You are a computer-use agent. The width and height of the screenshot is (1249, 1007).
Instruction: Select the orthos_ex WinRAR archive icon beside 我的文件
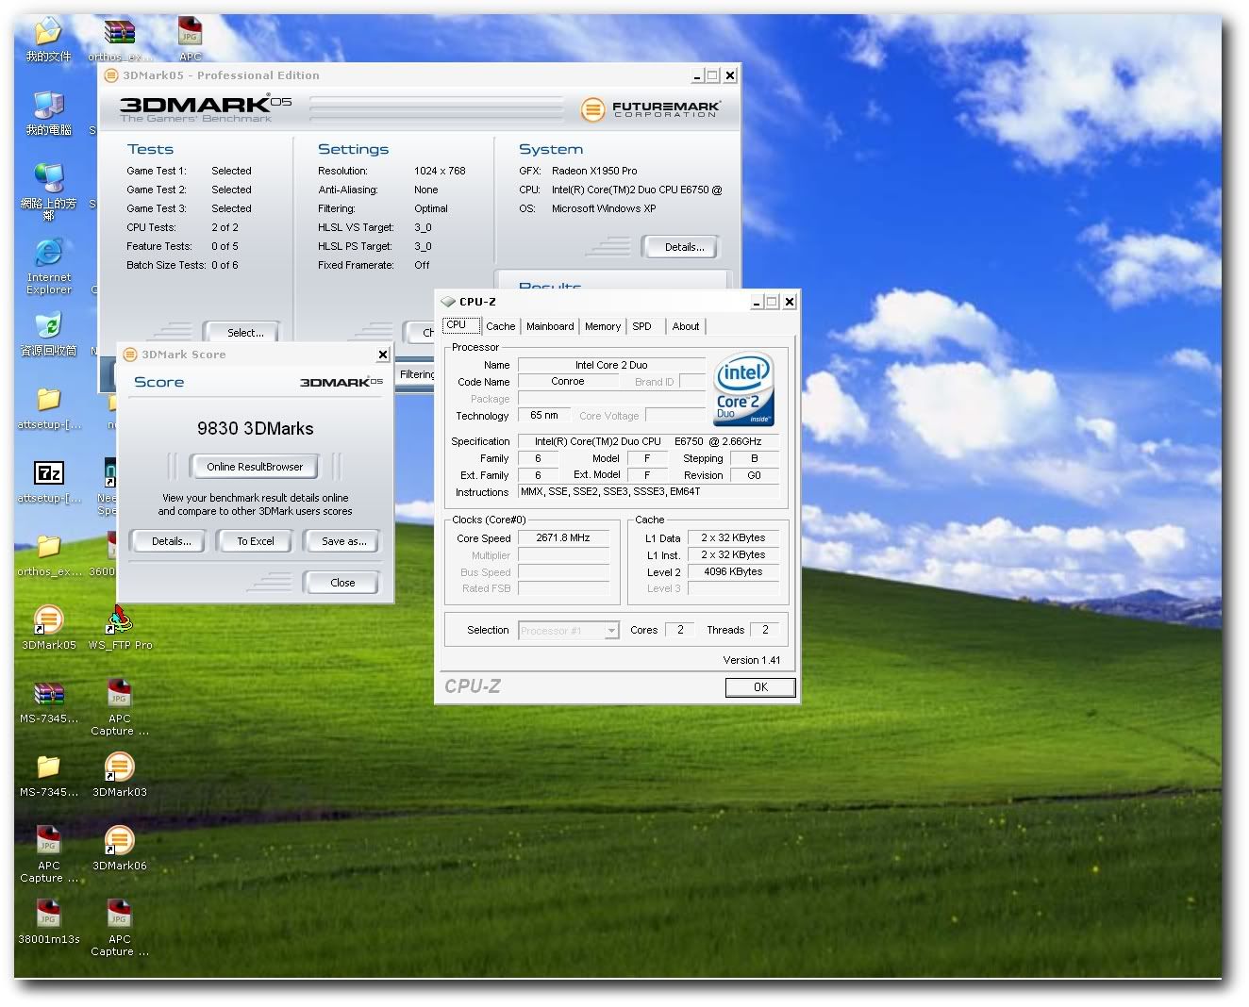click(120, 33)
